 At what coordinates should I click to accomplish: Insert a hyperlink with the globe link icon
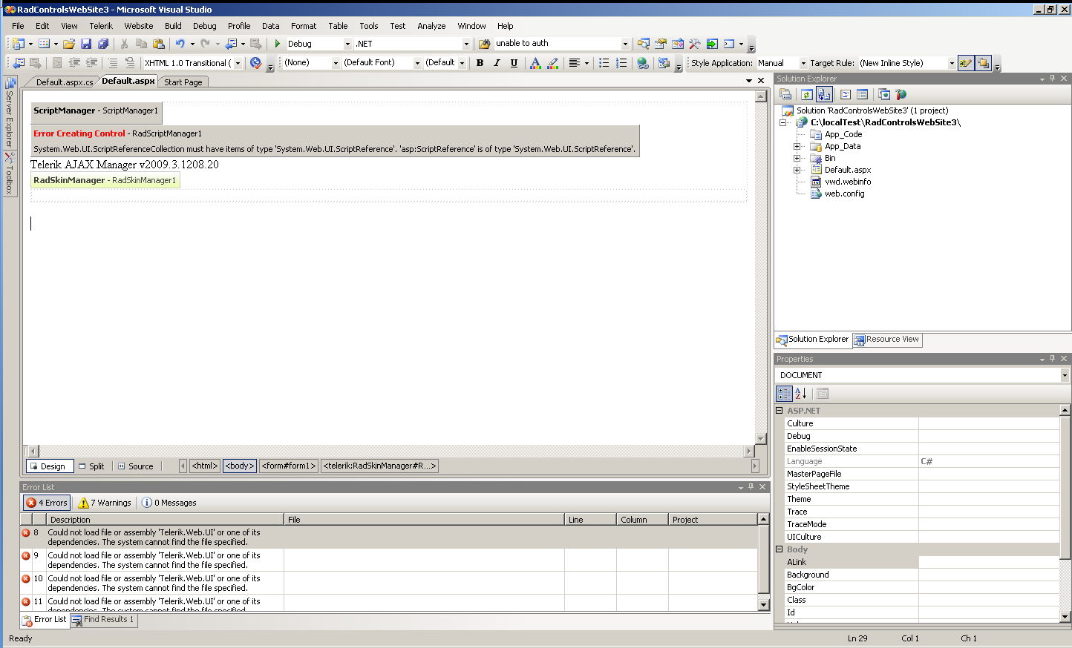[x=643, y=63]
